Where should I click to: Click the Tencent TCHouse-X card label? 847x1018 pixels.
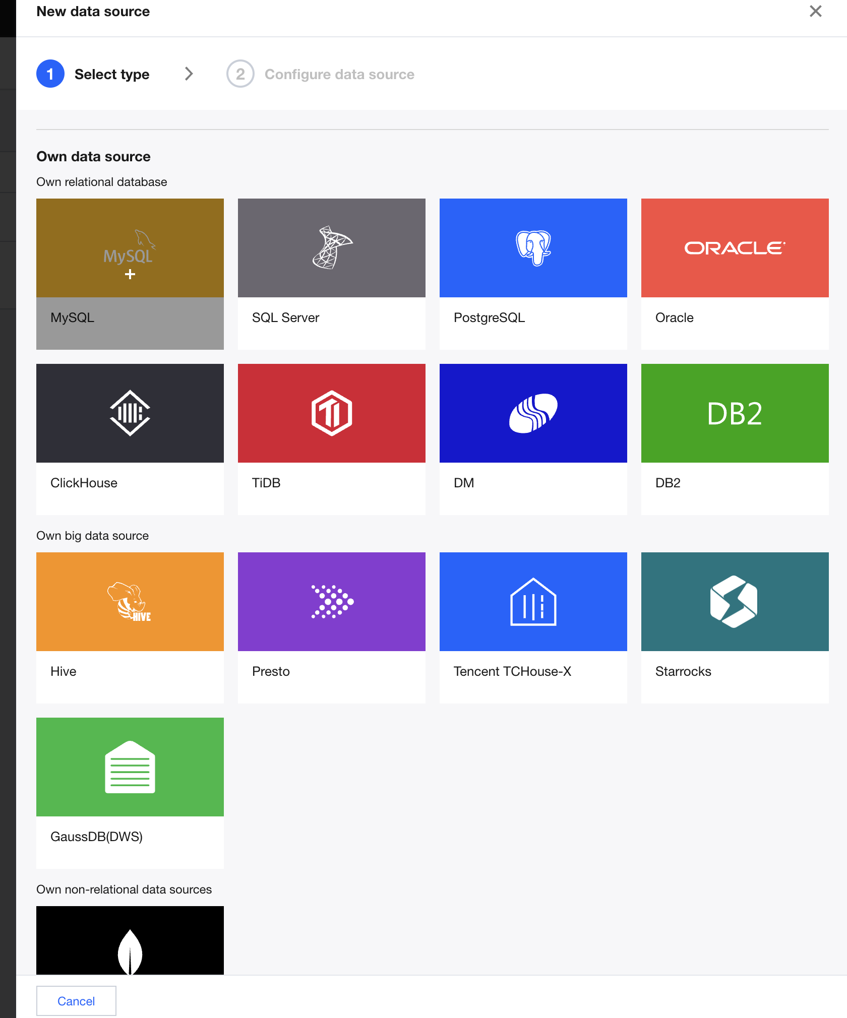point(512,671)
